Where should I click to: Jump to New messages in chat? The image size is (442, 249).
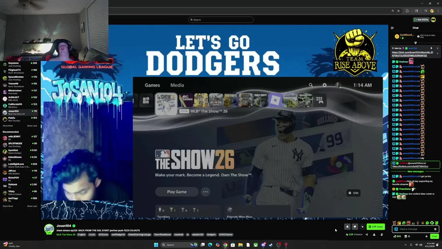pos(415,172)
